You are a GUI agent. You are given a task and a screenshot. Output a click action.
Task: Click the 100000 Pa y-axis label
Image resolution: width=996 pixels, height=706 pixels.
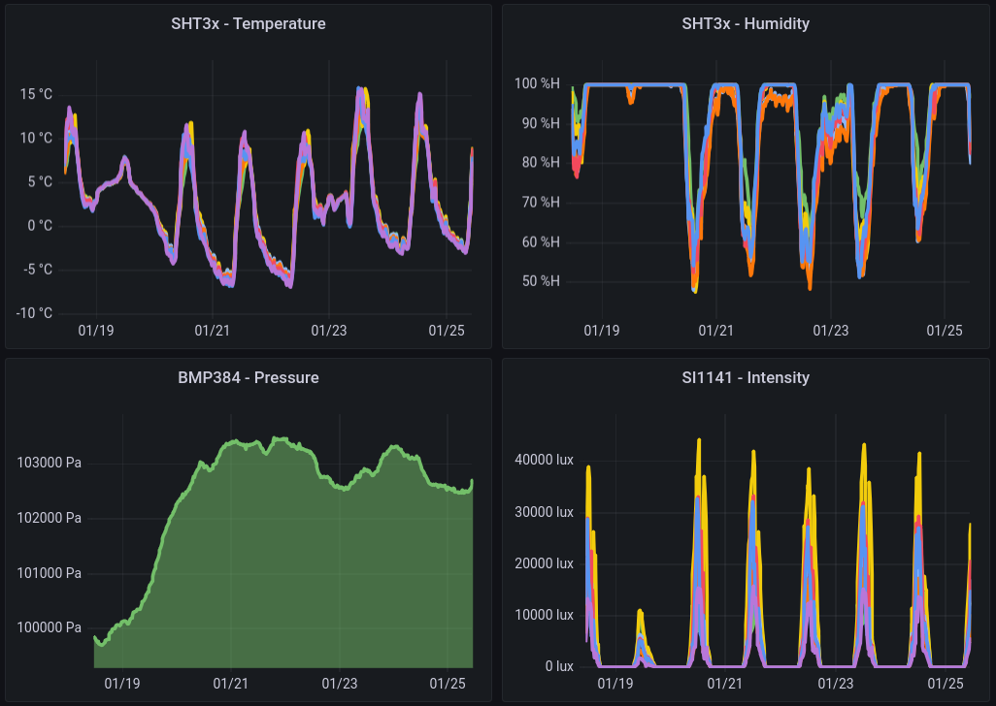49,627
